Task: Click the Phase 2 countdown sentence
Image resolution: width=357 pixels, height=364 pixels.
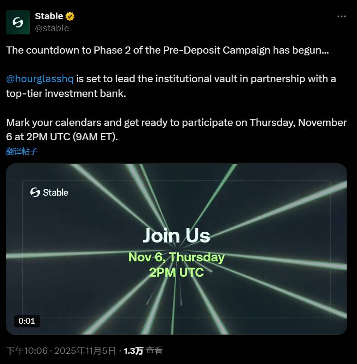Action: pos(167,50)
